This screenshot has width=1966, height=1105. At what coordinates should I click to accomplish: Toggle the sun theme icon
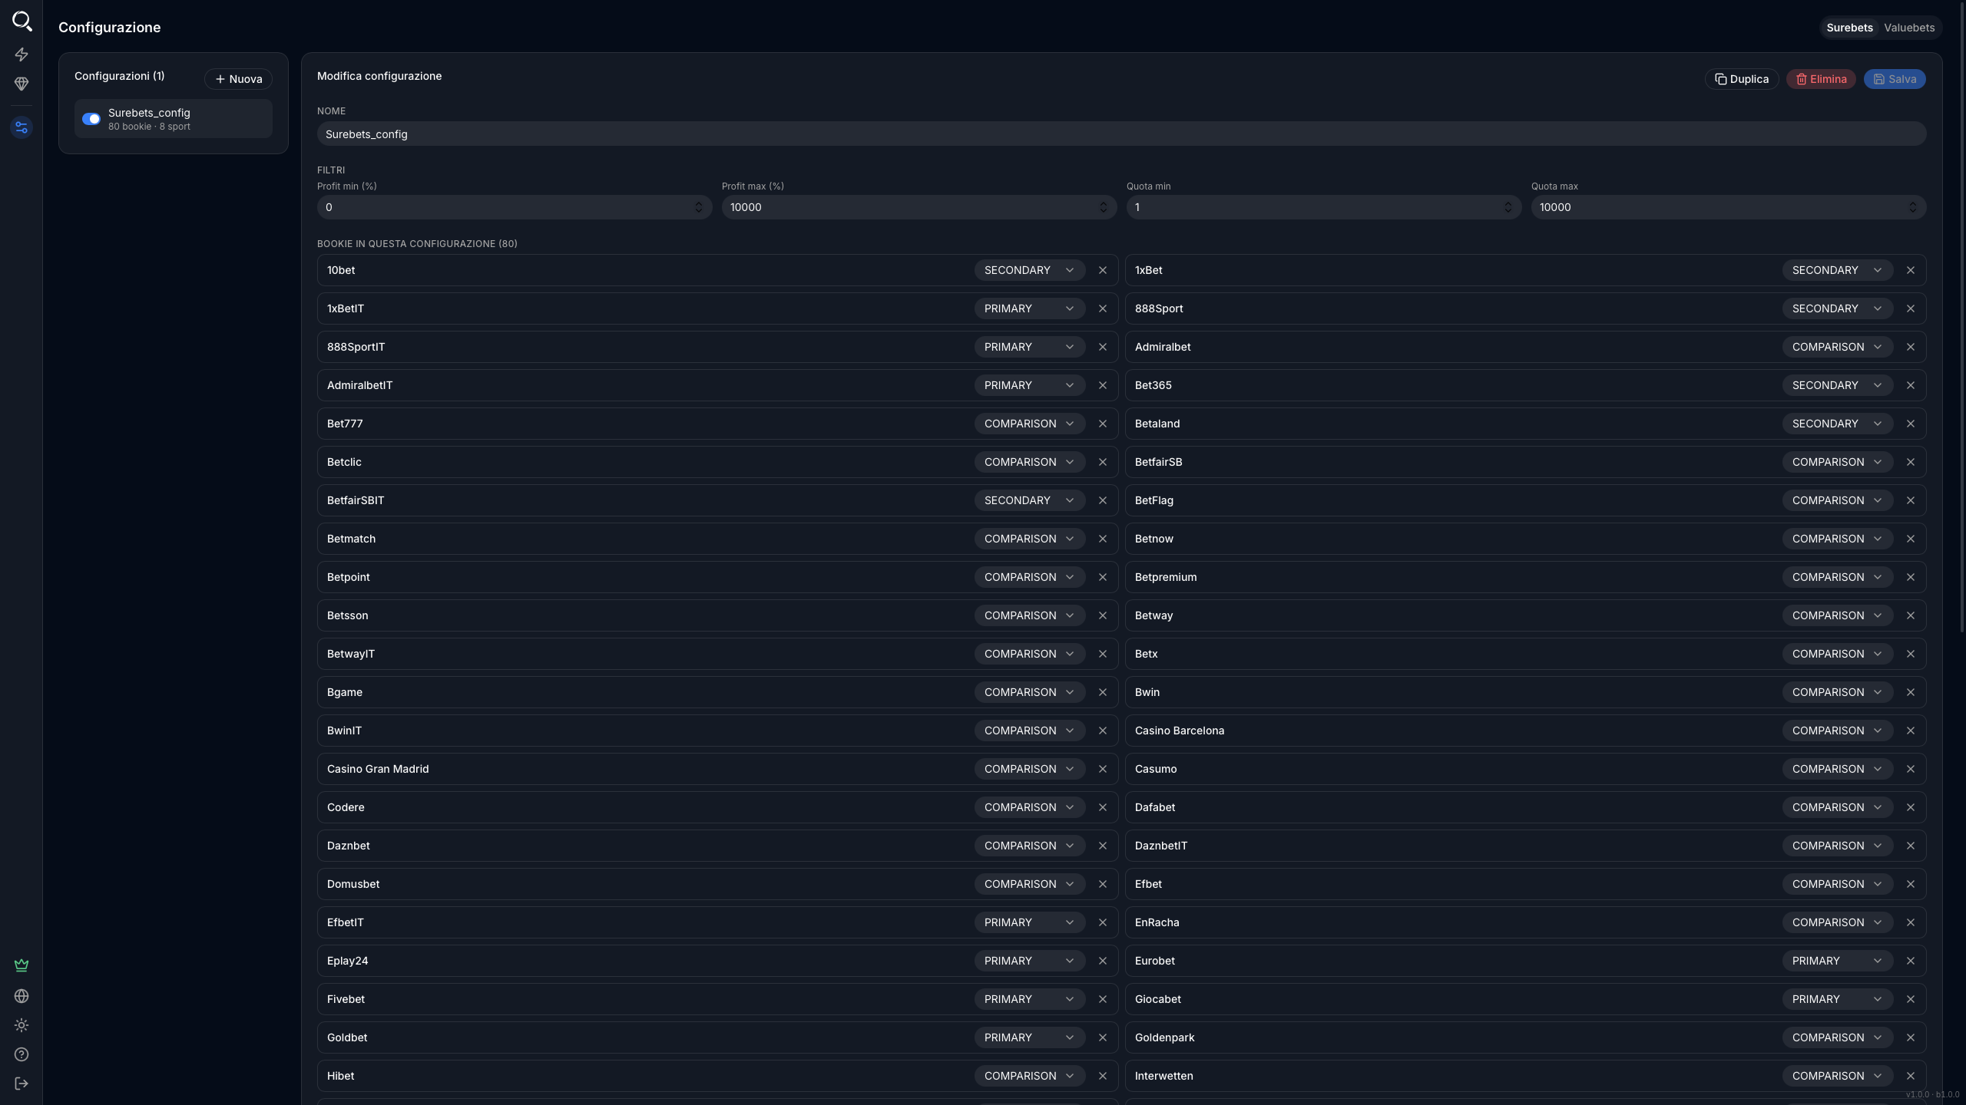(22, 1025)
